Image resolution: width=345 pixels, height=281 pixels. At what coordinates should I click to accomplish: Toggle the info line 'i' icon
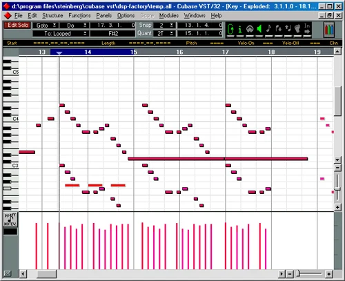click(x=240, y=30)
